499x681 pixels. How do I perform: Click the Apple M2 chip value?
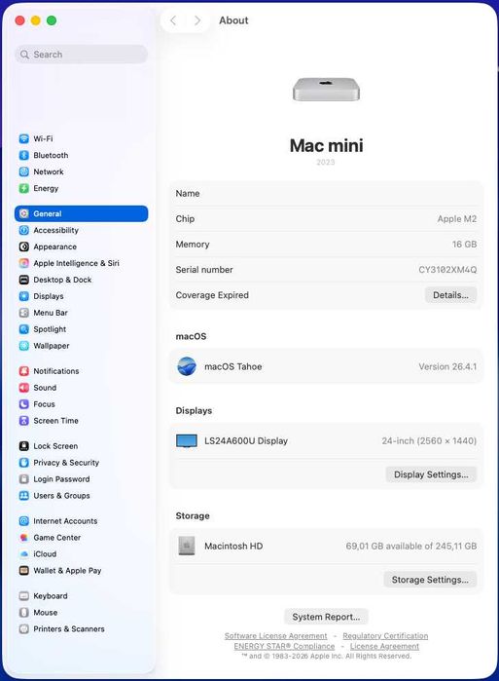[x=457, y=219]
